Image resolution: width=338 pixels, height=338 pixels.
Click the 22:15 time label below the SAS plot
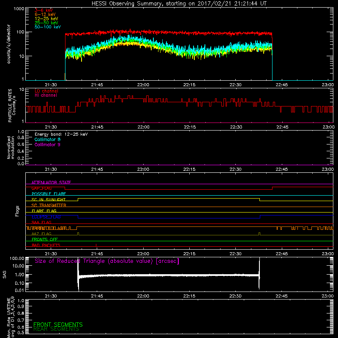(x=189, y=296)
